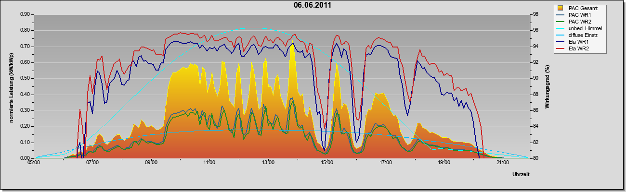
Task: Click the 0.50 left axis value
Action: pyautogui.click(x=25, y=78)
